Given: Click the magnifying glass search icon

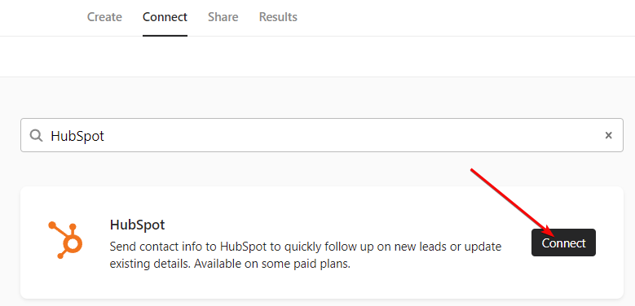Looking at the screenshot, I should click(37, 135).
